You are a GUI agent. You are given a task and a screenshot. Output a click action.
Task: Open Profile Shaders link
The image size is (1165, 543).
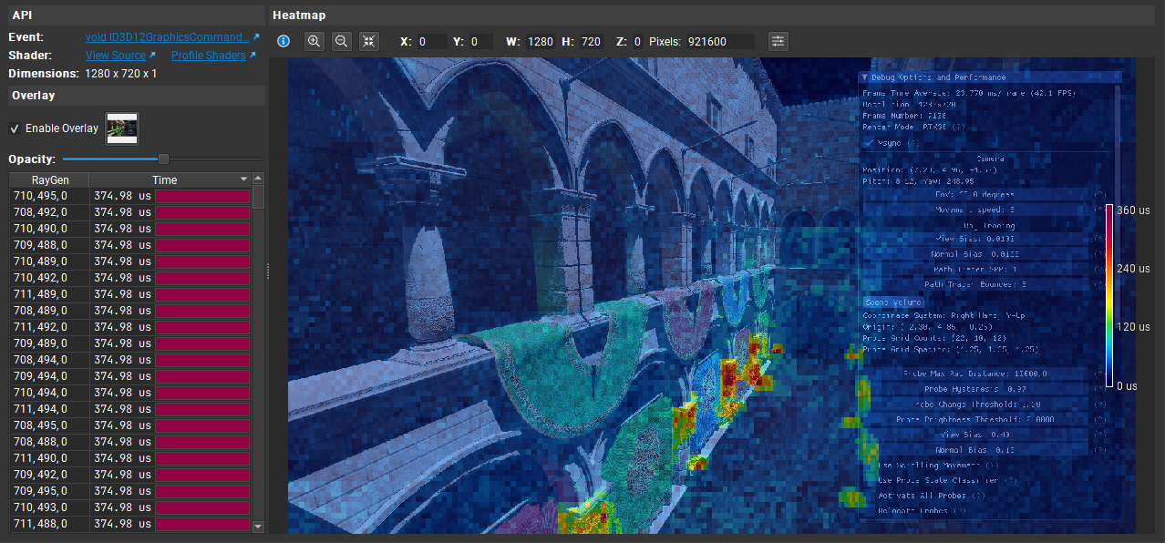(208, 55)
